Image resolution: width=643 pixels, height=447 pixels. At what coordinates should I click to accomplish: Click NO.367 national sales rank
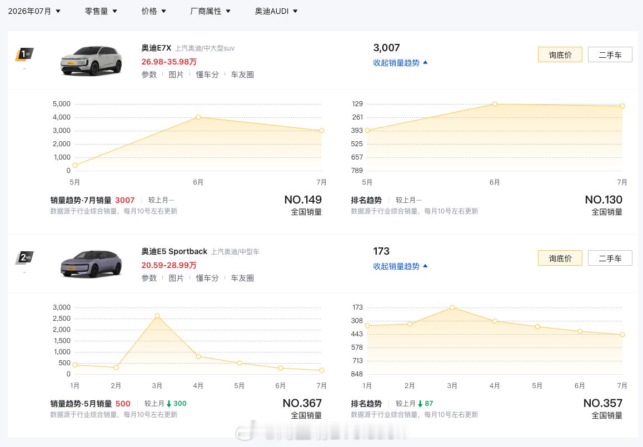pyautogui.click(x=302, y=403)
